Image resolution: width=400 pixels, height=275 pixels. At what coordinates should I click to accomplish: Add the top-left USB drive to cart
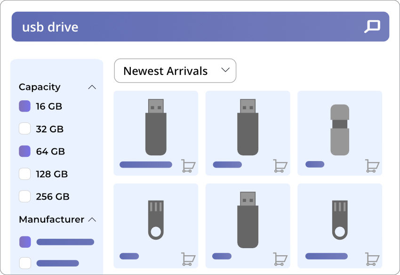tap(188, 166)
